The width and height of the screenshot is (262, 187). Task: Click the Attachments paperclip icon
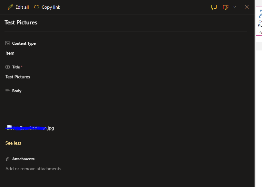[7, 159]
